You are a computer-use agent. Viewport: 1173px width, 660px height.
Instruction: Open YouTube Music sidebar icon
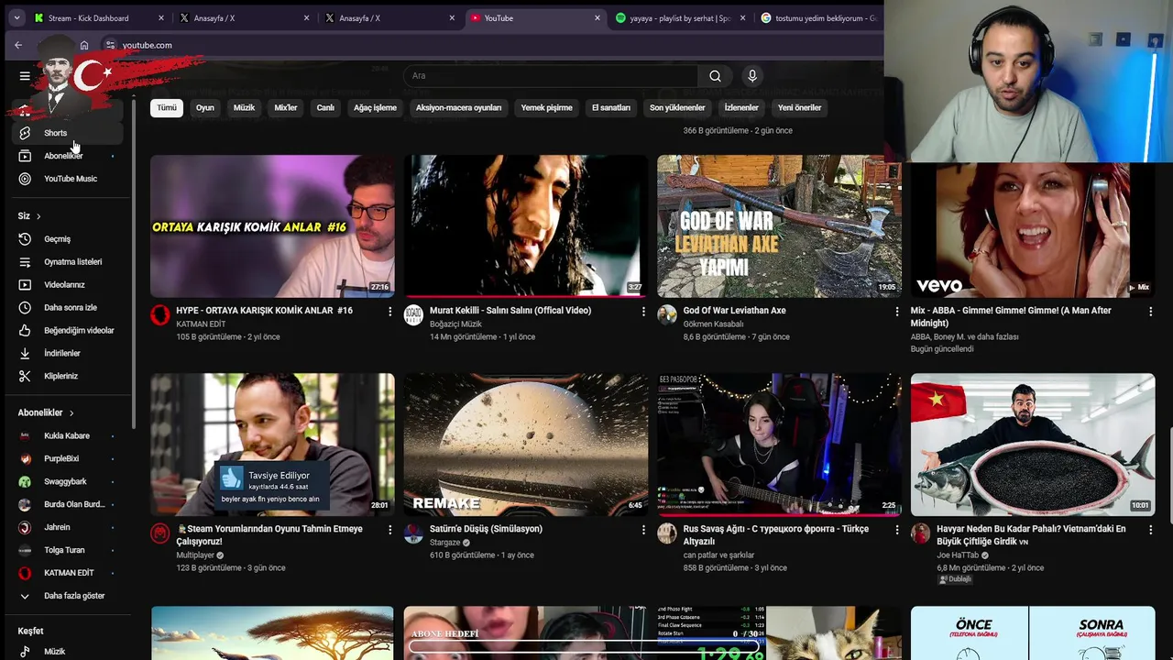[25, 179]
